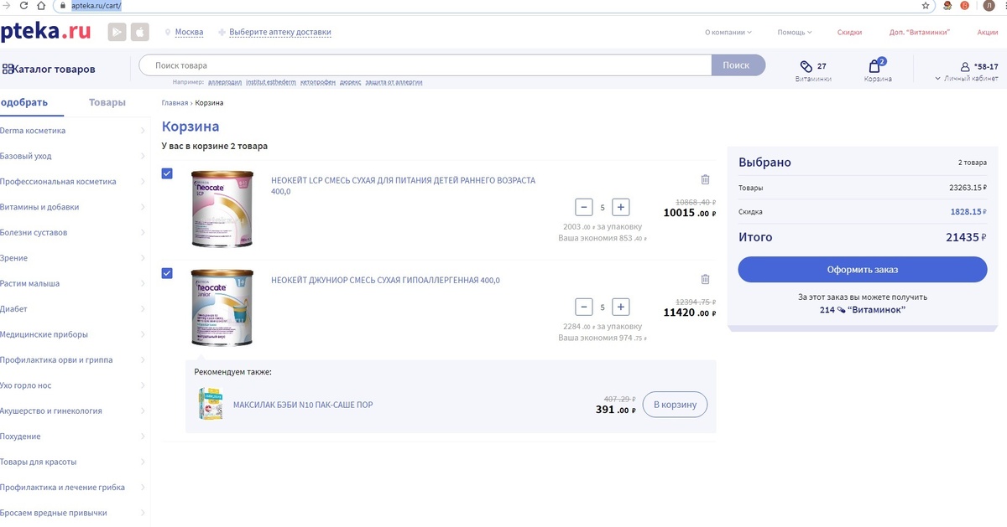Screen dimensions: 1007x527
Task: Switch to the Товары tab
Action: pyautogui.click(x=107, y=102)
